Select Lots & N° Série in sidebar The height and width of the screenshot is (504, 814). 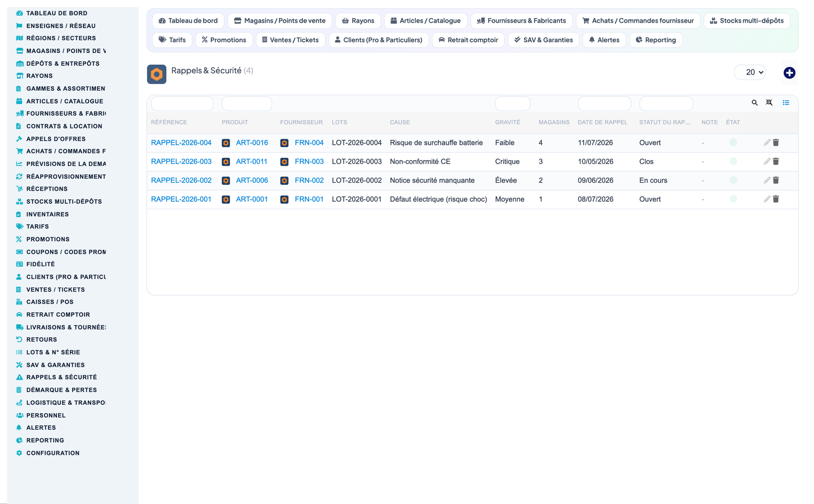pos(53,352)
